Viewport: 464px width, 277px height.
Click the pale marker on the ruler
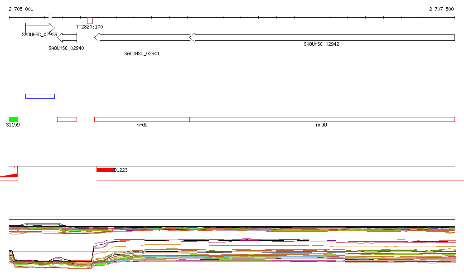tap(51, 16)
